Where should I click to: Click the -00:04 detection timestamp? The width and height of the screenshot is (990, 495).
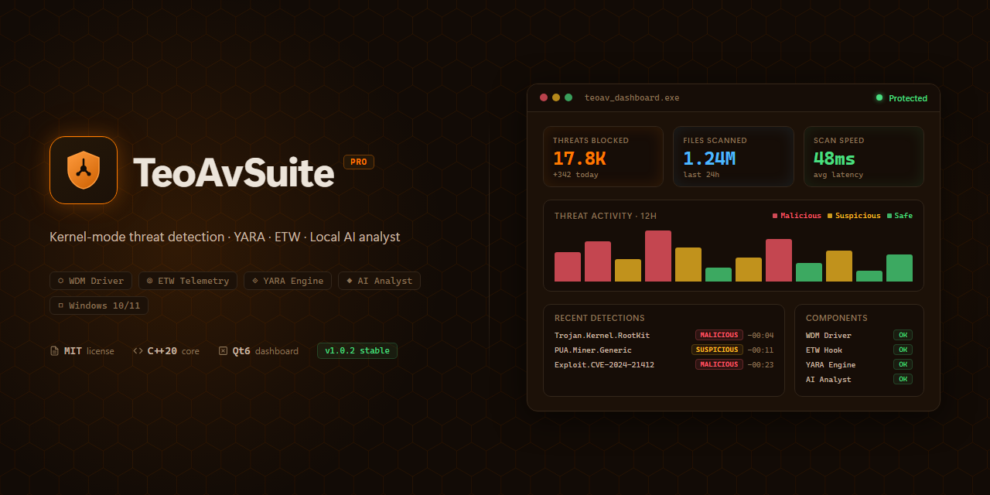pyautogui.click(x=760, y=335)
